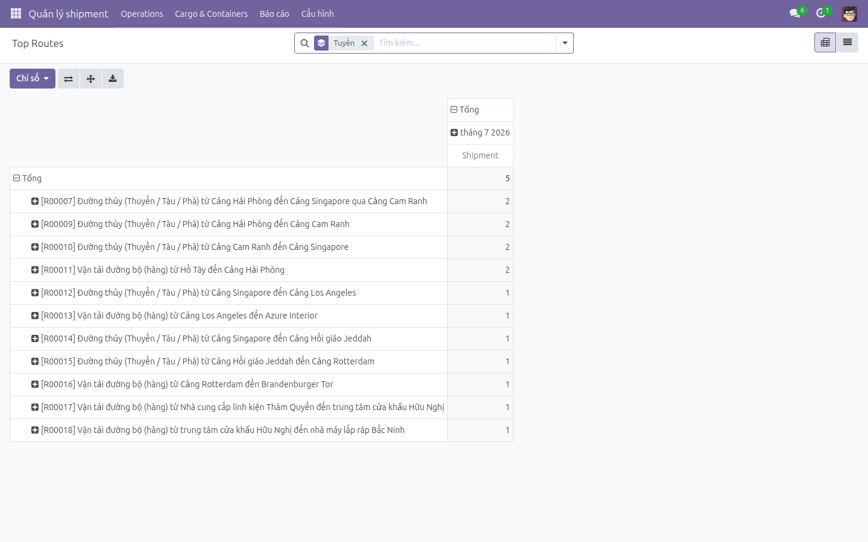Collapse the Tổng row header
This screenshot has width=868, height=542.
tap(28, 178)
